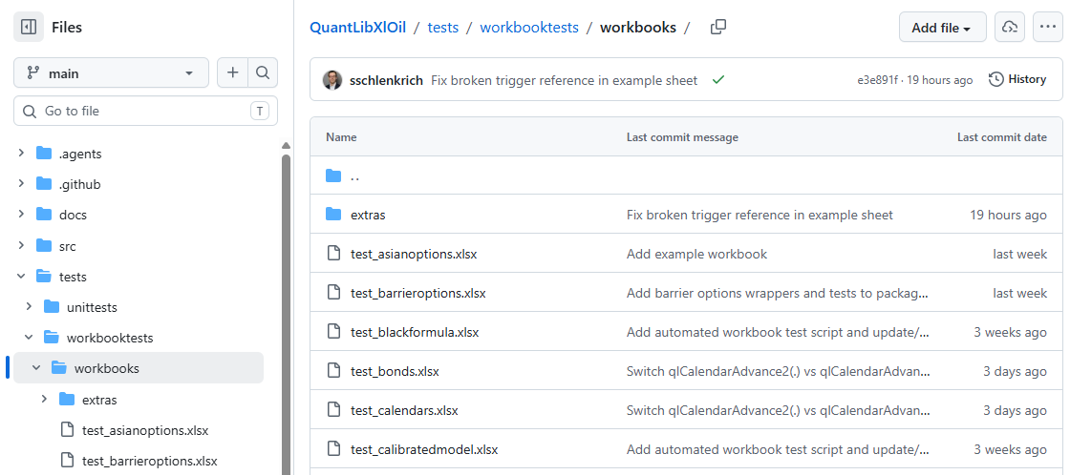Expand the .agents folder chevron

click(x=21, y=154)
